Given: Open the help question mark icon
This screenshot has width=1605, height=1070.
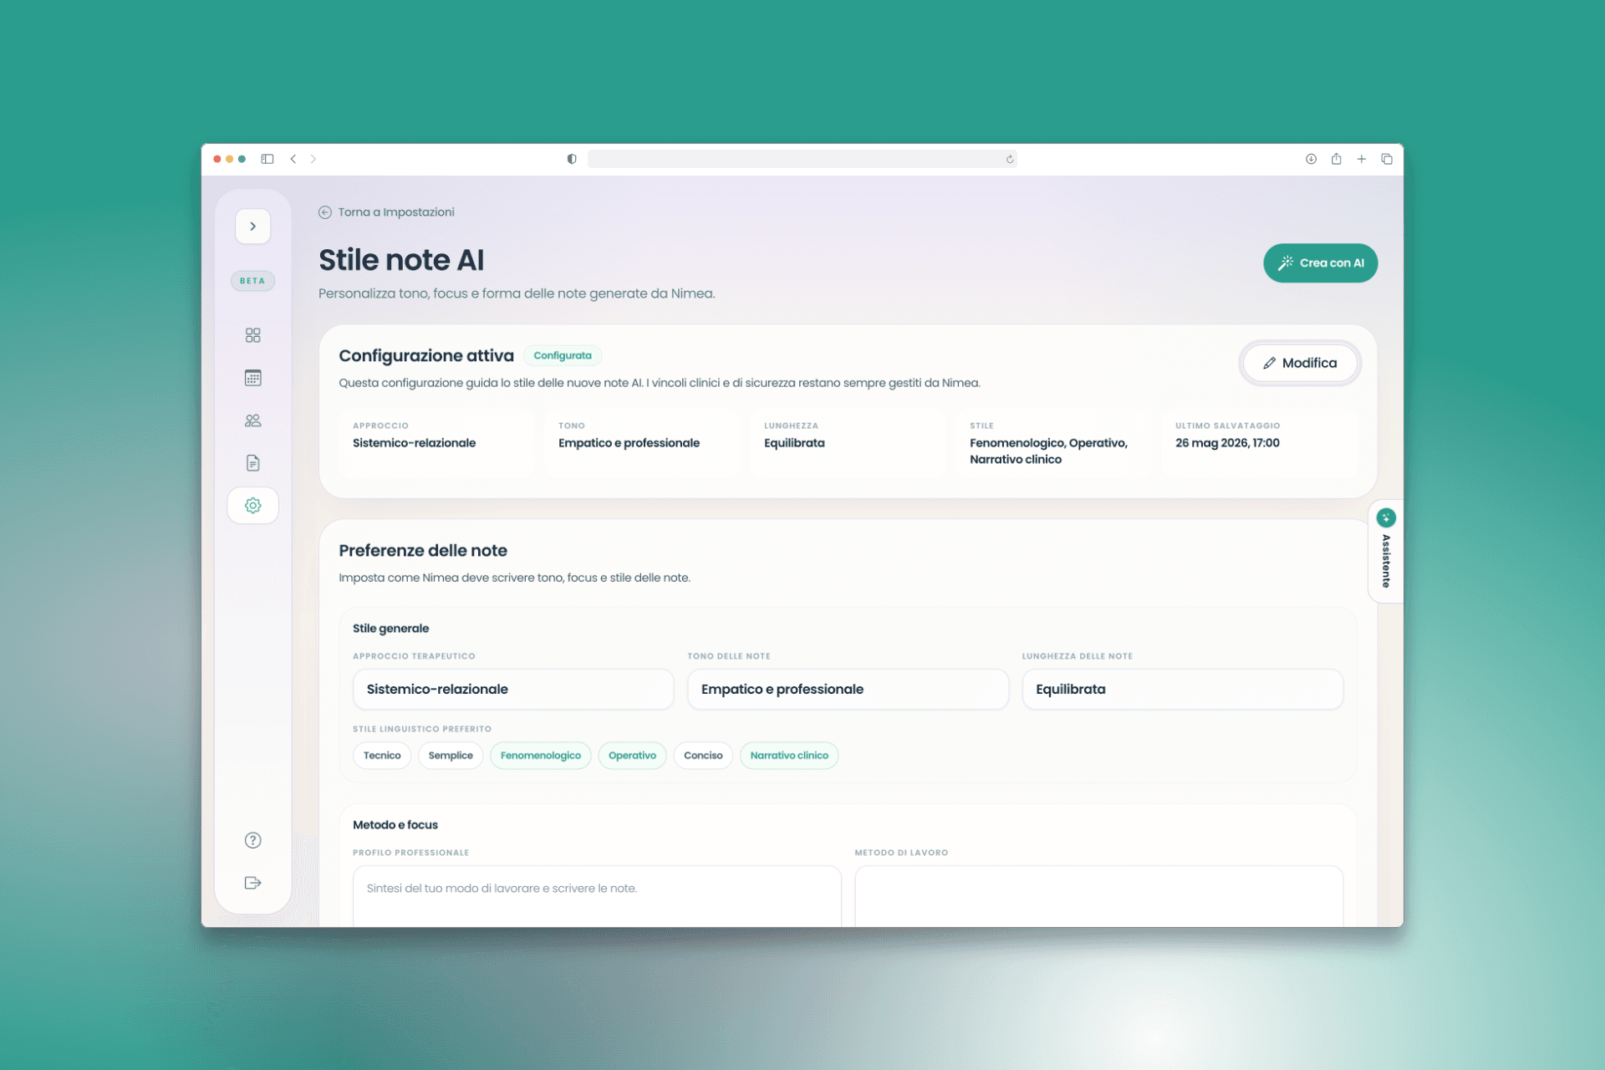Looking at the screenshot, I should point(252,840).
